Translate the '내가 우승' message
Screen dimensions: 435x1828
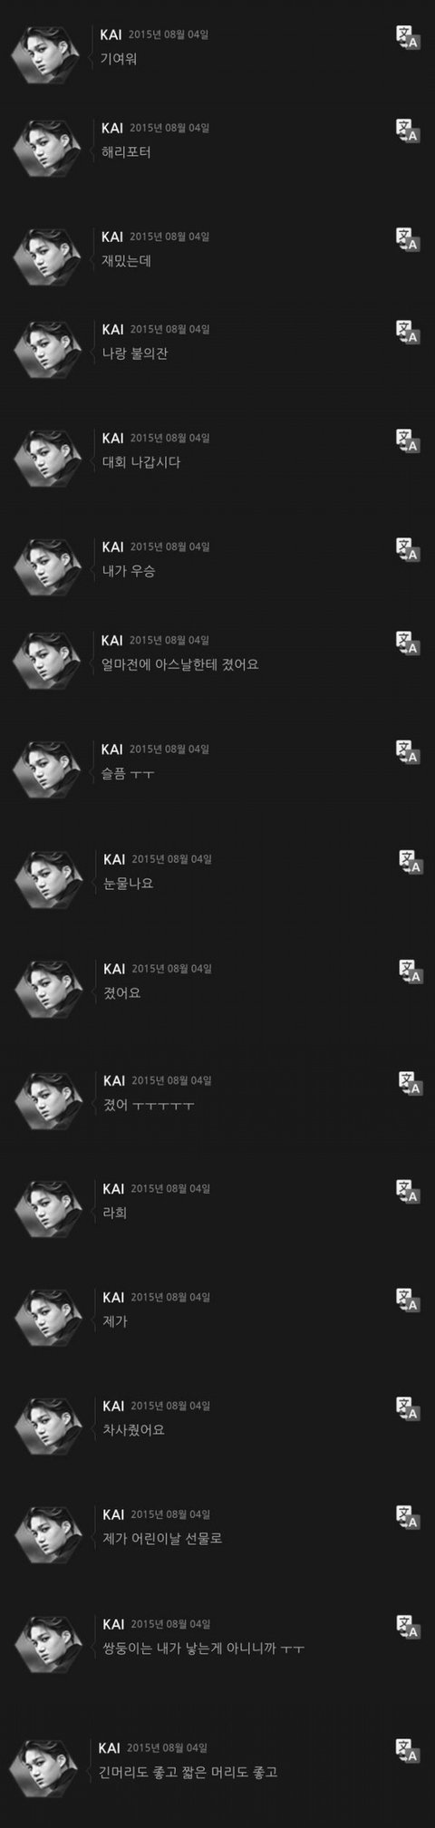[x=408, y=550]
